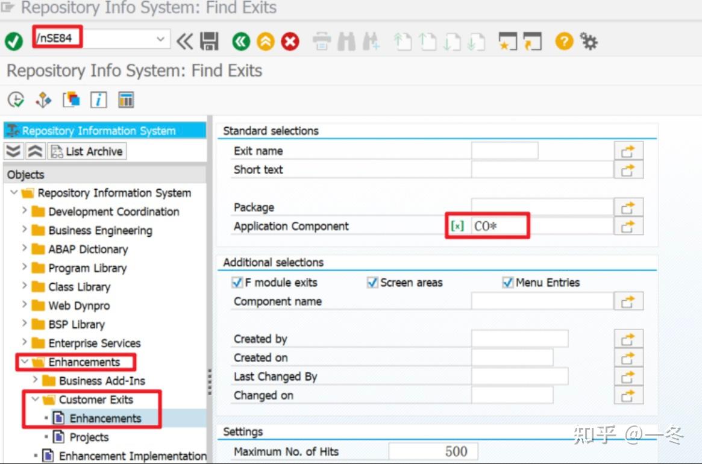Click the Print icon
This screenshot has height=464, width=702.
(x=323, y=41)
